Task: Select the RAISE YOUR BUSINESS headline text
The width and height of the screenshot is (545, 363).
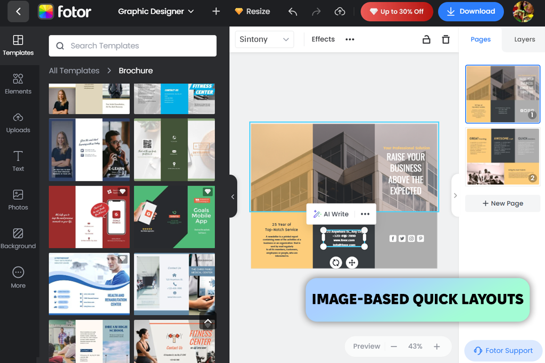Action: pos(406,173)
